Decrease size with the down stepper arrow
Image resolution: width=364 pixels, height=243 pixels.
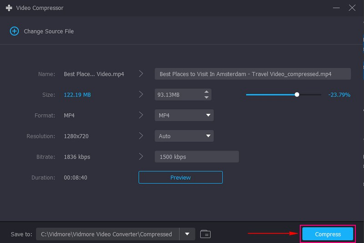point(207,97)
